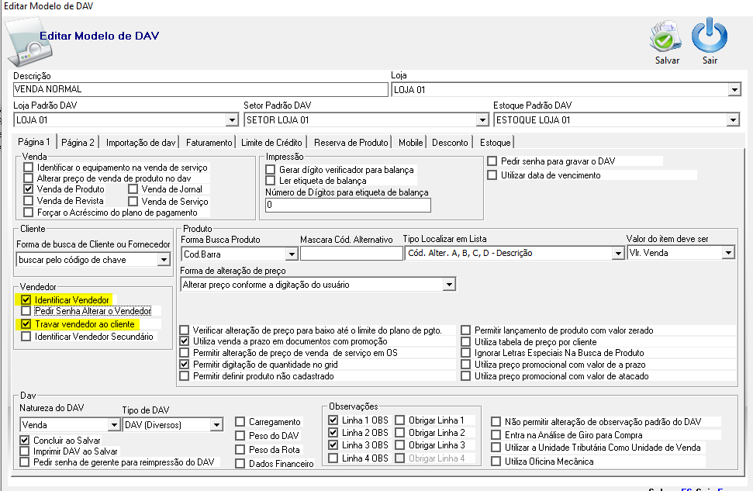Image resolution: width=753 pixels, height=491 pixels.
Task: Enable the Peso do DAV checkbox
Action: 240,436
